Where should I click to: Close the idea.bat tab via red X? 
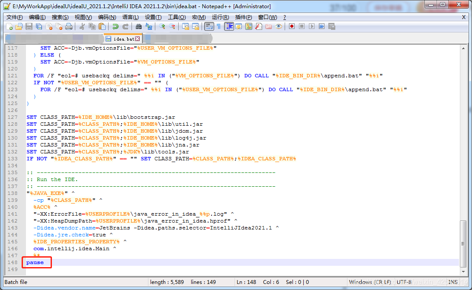pyautogui.click(x=137, y=39)
